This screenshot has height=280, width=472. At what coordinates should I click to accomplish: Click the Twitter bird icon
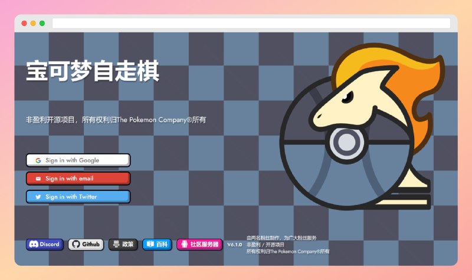tap(38, 197)
